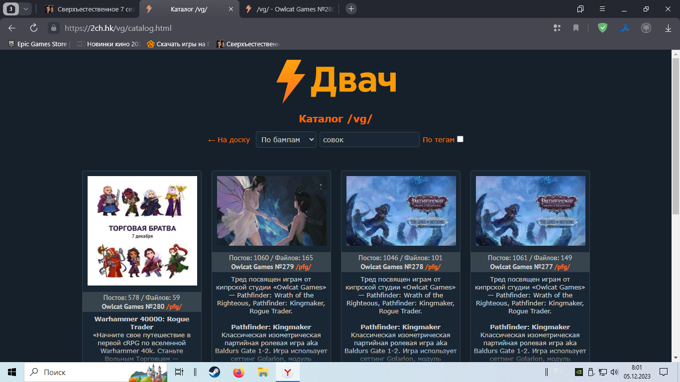Open the Windows Start menu
This screenshot has width=680, height=382.
click(12, 372)
